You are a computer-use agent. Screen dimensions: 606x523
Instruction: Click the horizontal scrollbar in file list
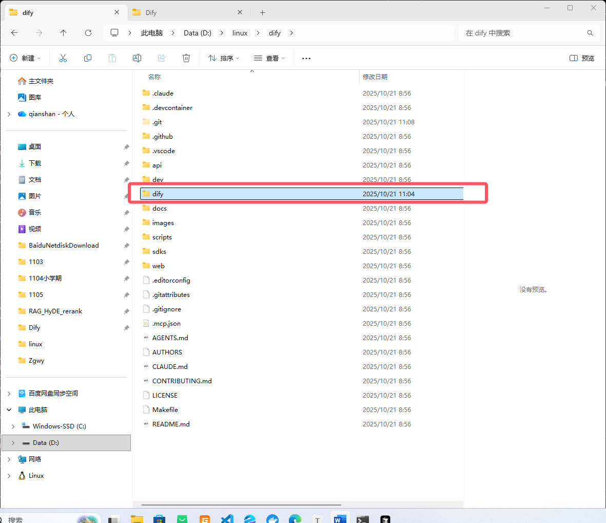(241, 505)
